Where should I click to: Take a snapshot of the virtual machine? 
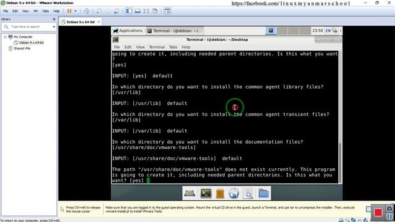click(x=99, y=11)
